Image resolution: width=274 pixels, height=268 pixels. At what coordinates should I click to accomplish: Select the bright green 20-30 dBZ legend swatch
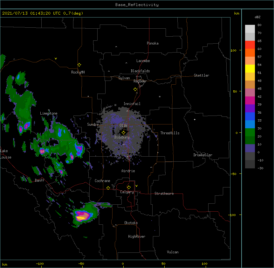(x=250, y=132)
